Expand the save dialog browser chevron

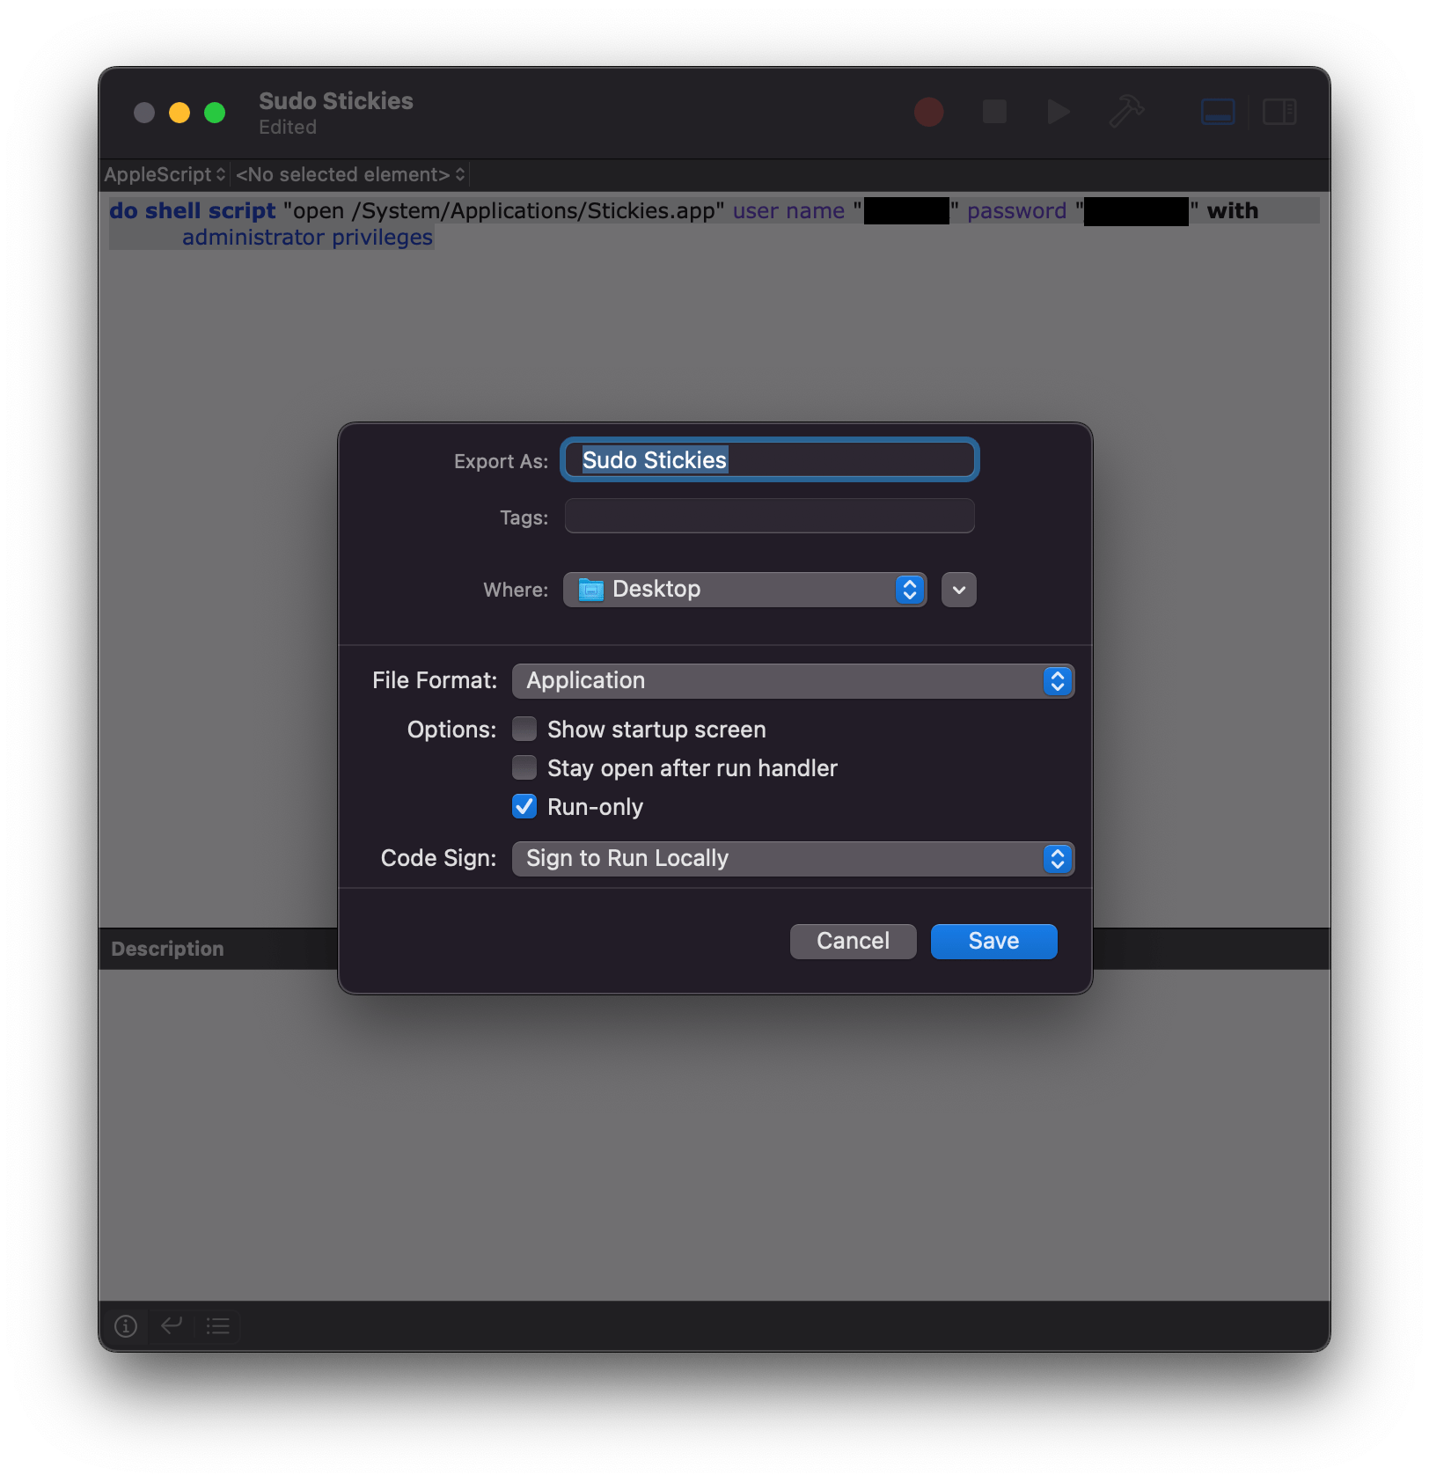pos(959,590)
